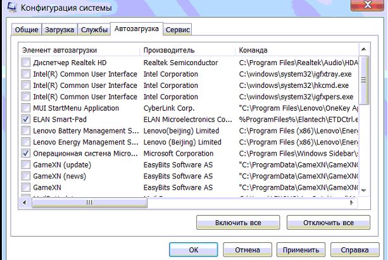
Task: Click the horizontal scrollbar right arrow
Action: coord(352,203)
